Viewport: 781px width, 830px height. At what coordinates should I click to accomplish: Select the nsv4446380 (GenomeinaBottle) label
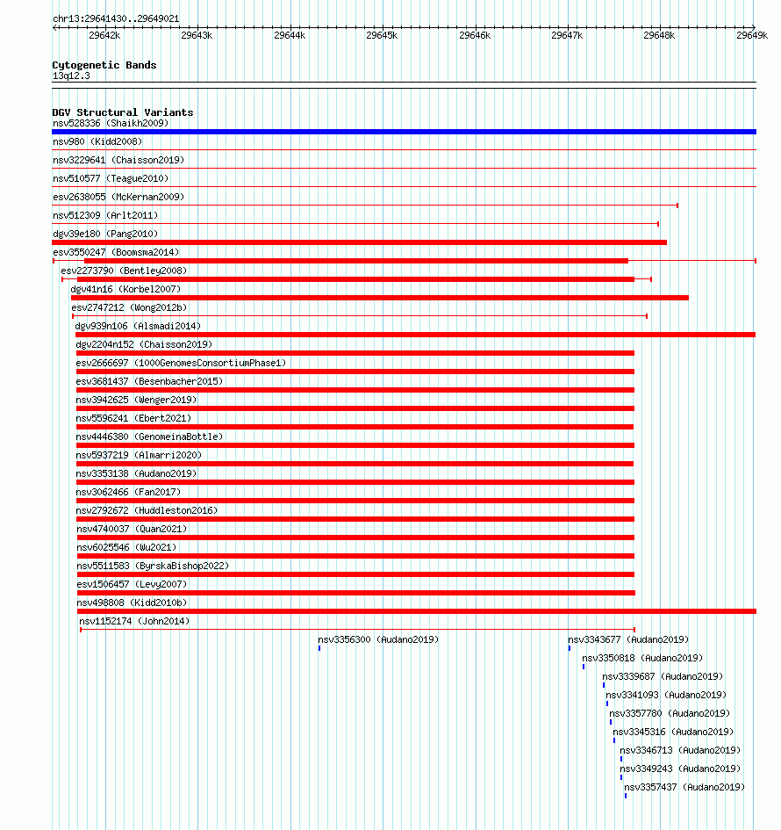click(x=149, y=437)
